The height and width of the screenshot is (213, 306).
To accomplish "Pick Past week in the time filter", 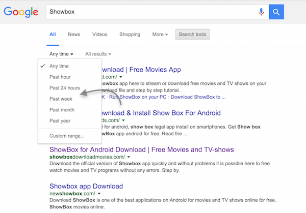I will click(70, 99).
